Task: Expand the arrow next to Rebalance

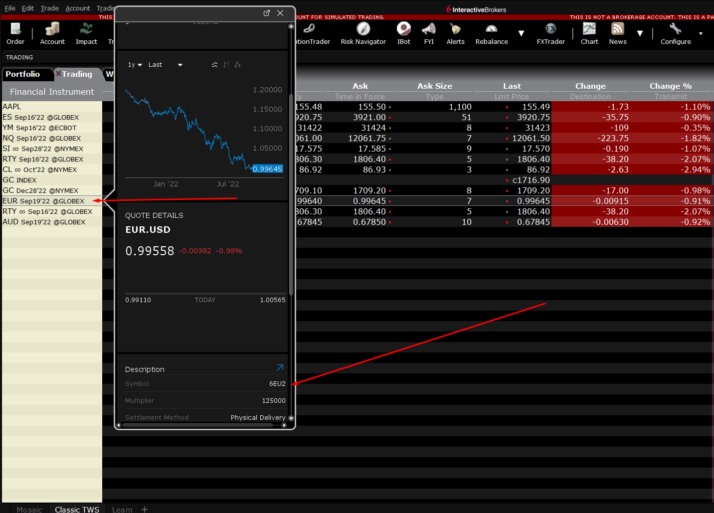Action: pyautogui.click(x=521, y=33)
